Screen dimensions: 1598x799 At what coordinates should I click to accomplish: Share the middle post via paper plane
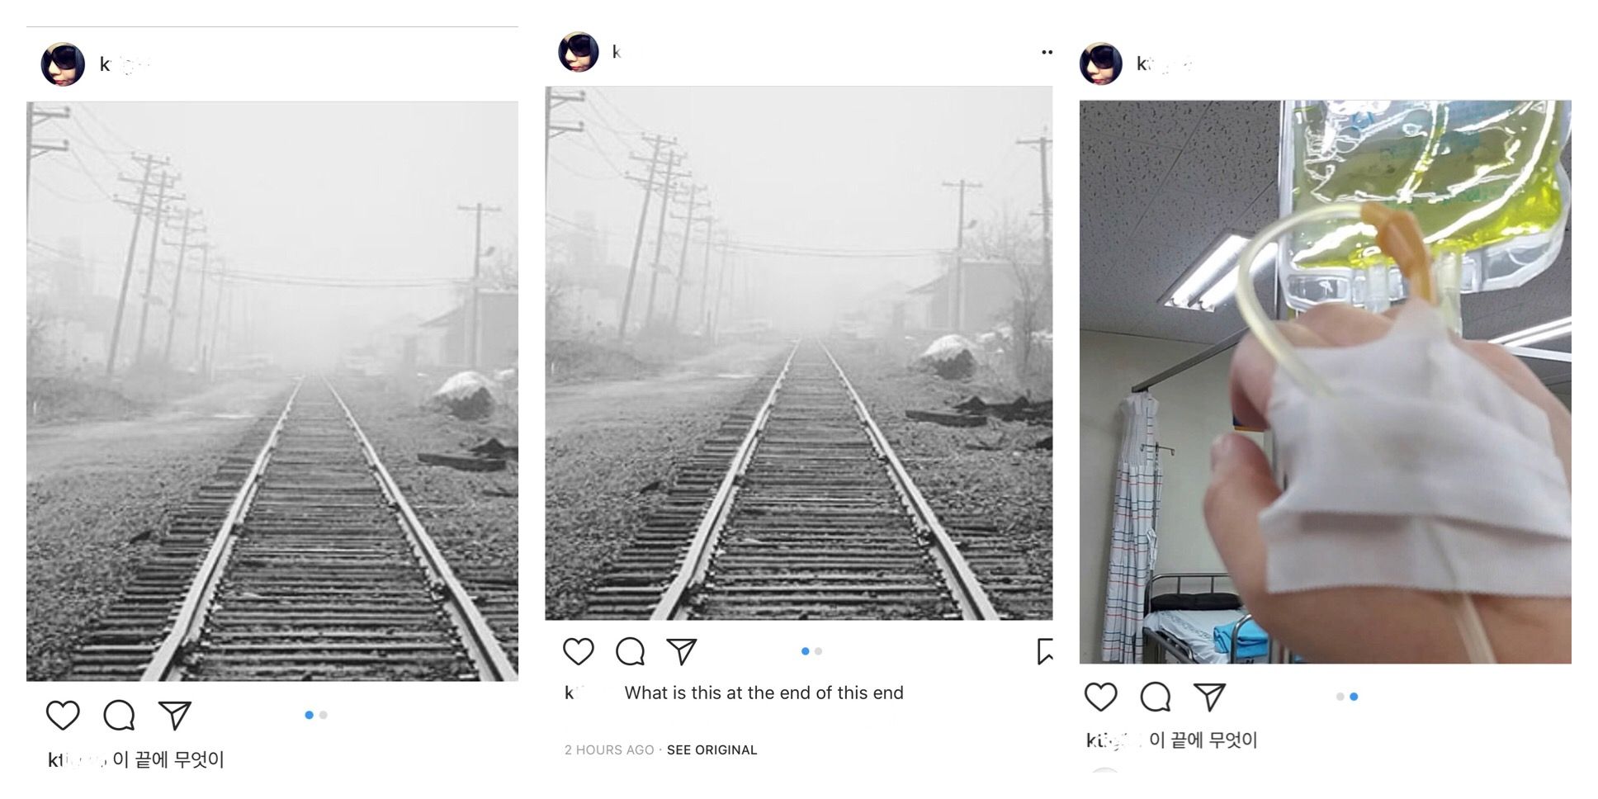click(x=682, y=651)
